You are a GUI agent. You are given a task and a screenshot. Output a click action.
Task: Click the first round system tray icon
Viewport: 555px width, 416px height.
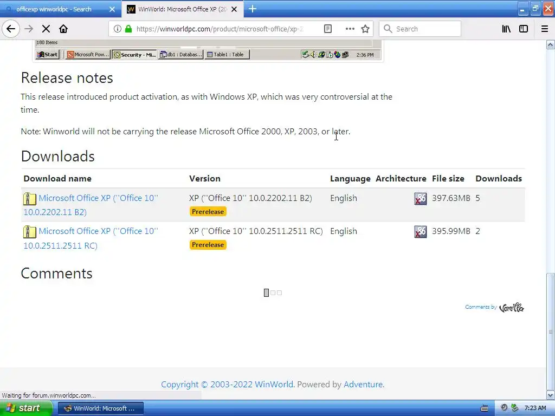click(x=504, y=408)
